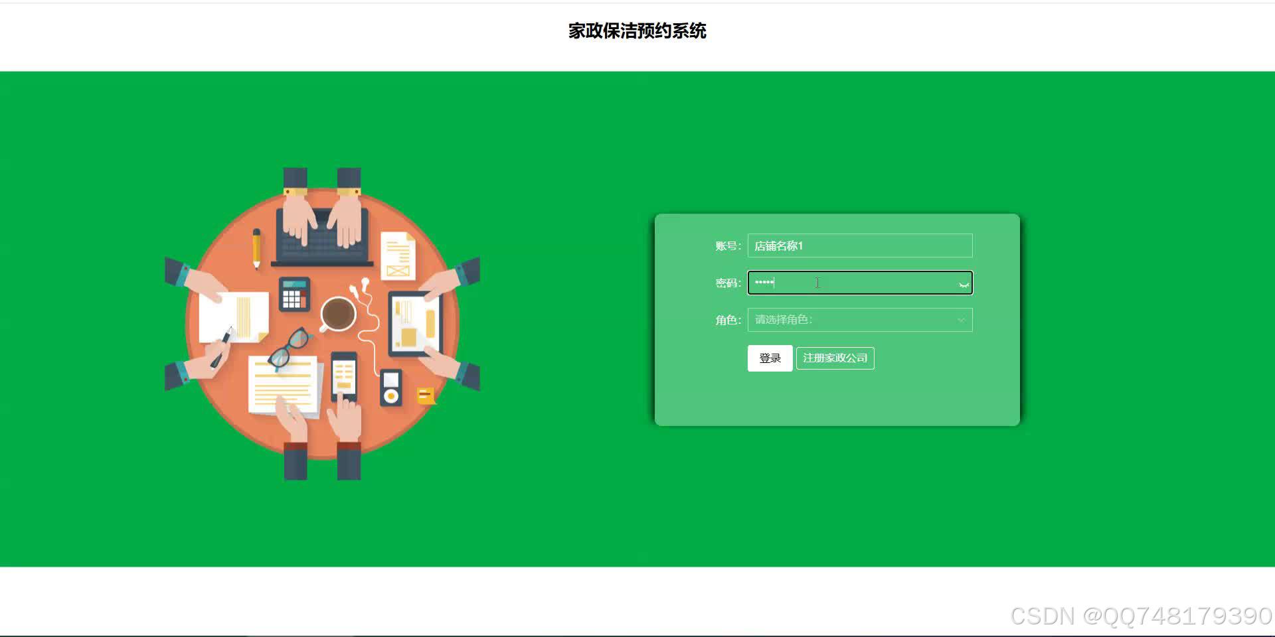The width and height of the screenshot is (1275, 637).
Task: Open the 角色 role dropdown
Action: tap(860, 320)
